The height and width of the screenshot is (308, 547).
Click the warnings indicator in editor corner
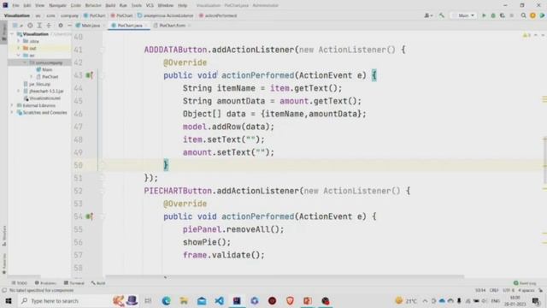[526, 35]
